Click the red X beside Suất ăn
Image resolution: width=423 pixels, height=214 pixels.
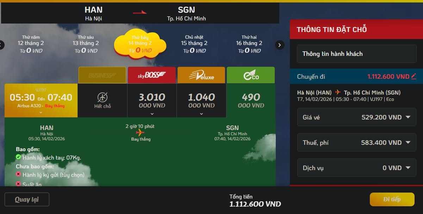pos(18,184)
